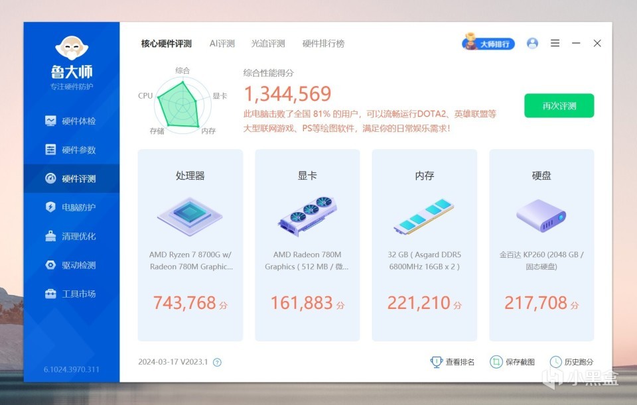Click the AMD Radeon 780M Graphics text
637x405 pixels.
(307, 260)
